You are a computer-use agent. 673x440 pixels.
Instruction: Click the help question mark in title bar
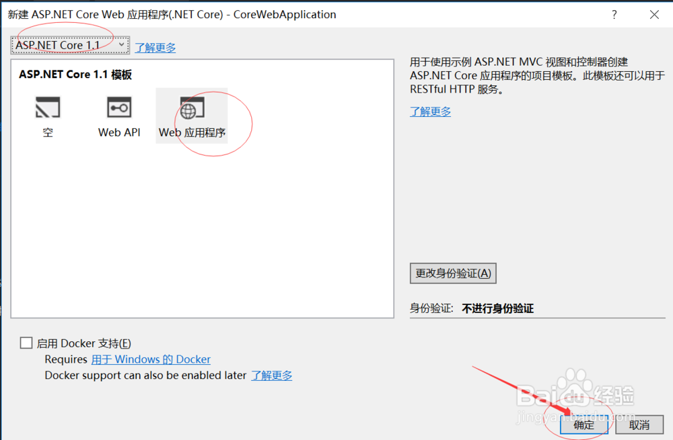pos(614,15)
